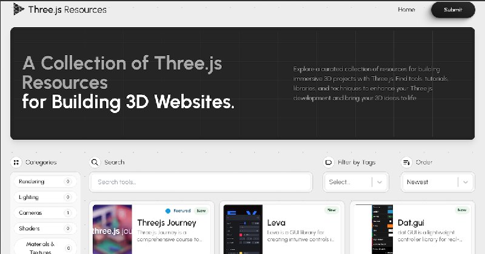
Task: Open the Home navigation link
Action: (x=406, y=10)
